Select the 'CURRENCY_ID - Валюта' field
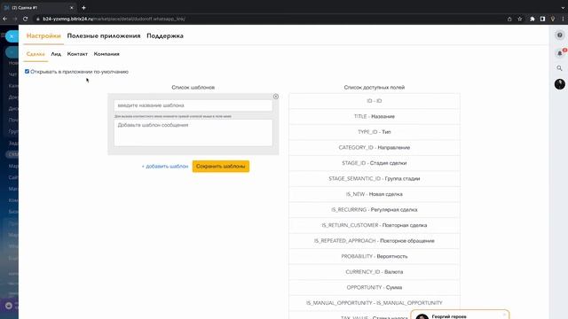Screen dimensions: 568x319 tap(375, 272)
